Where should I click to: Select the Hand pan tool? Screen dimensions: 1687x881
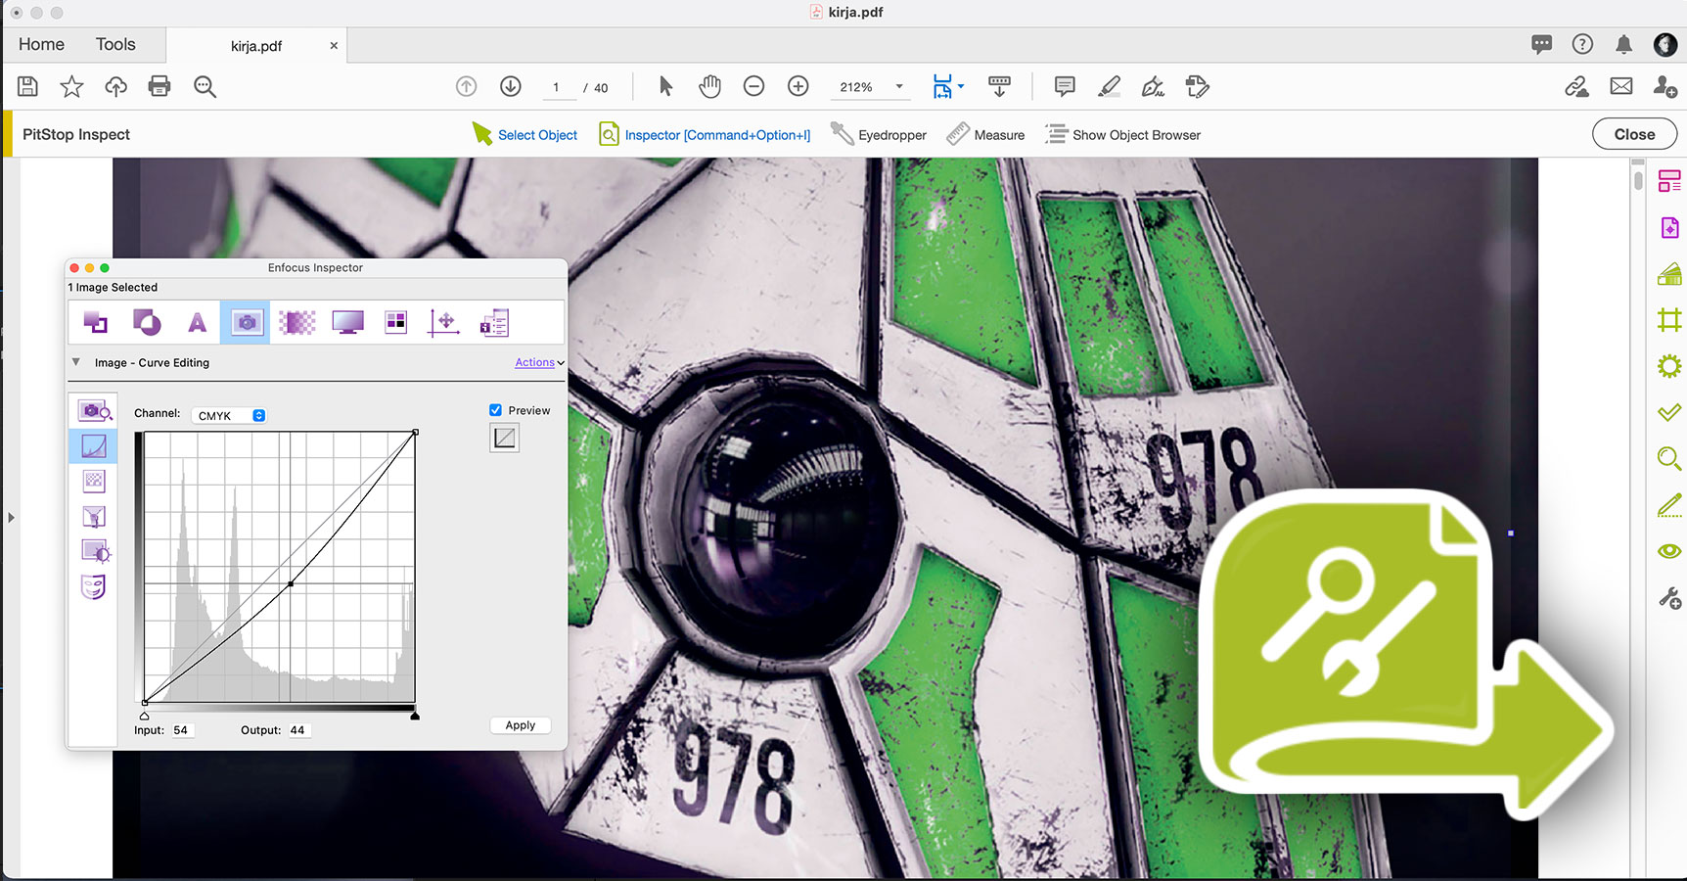(x=709, y=87)
